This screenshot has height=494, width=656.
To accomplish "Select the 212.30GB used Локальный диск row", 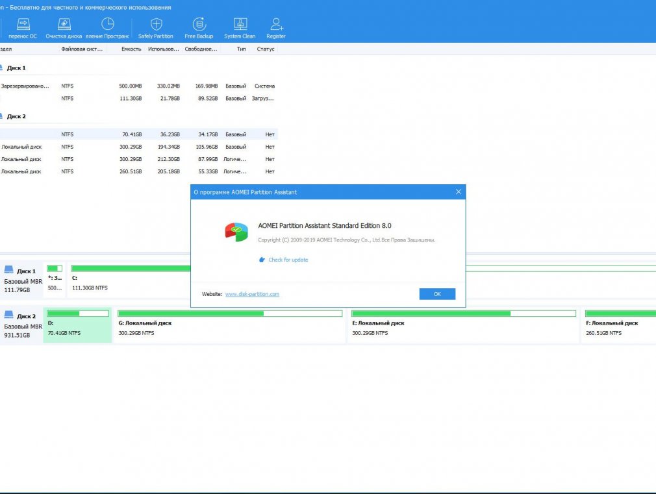I will point(138,159).
